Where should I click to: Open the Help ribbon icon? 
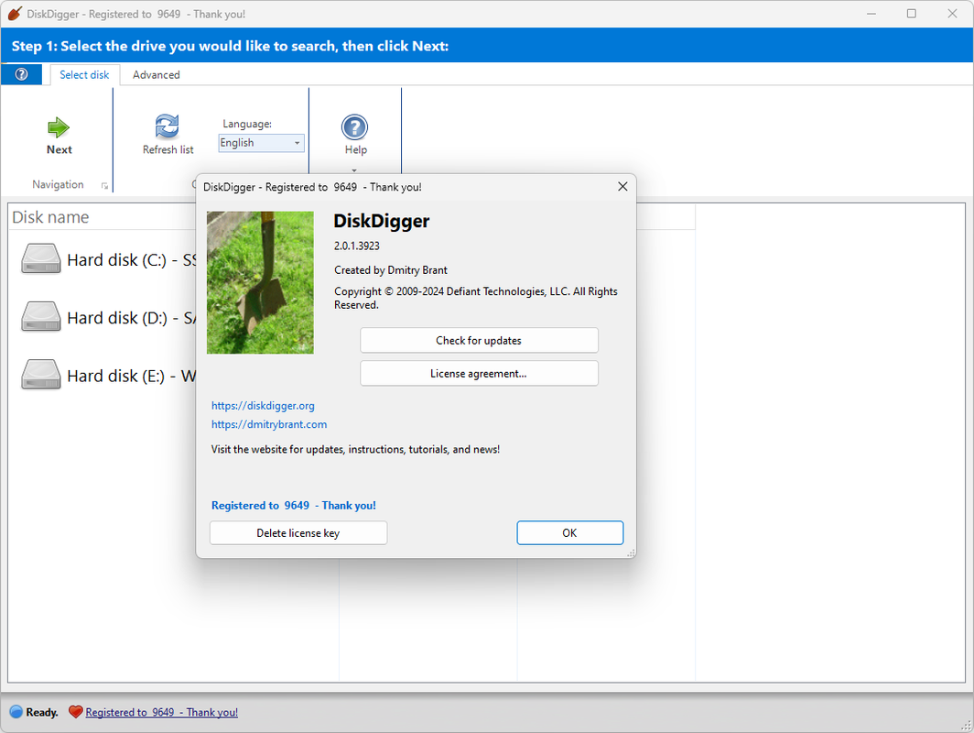[354, 127]
